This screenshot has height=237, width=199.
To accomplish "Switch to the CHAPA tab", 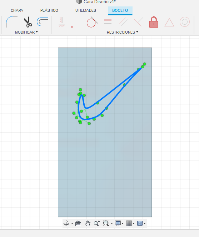I will (x=17, y=10).
